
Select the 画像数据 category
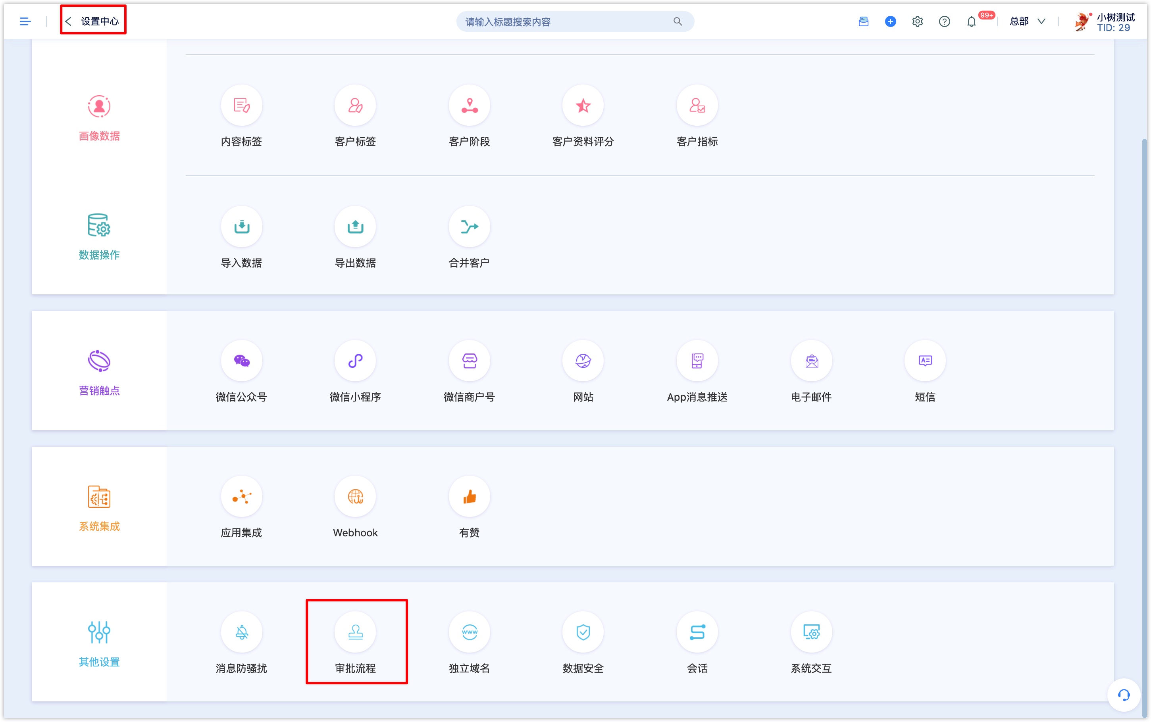(99, 118)
